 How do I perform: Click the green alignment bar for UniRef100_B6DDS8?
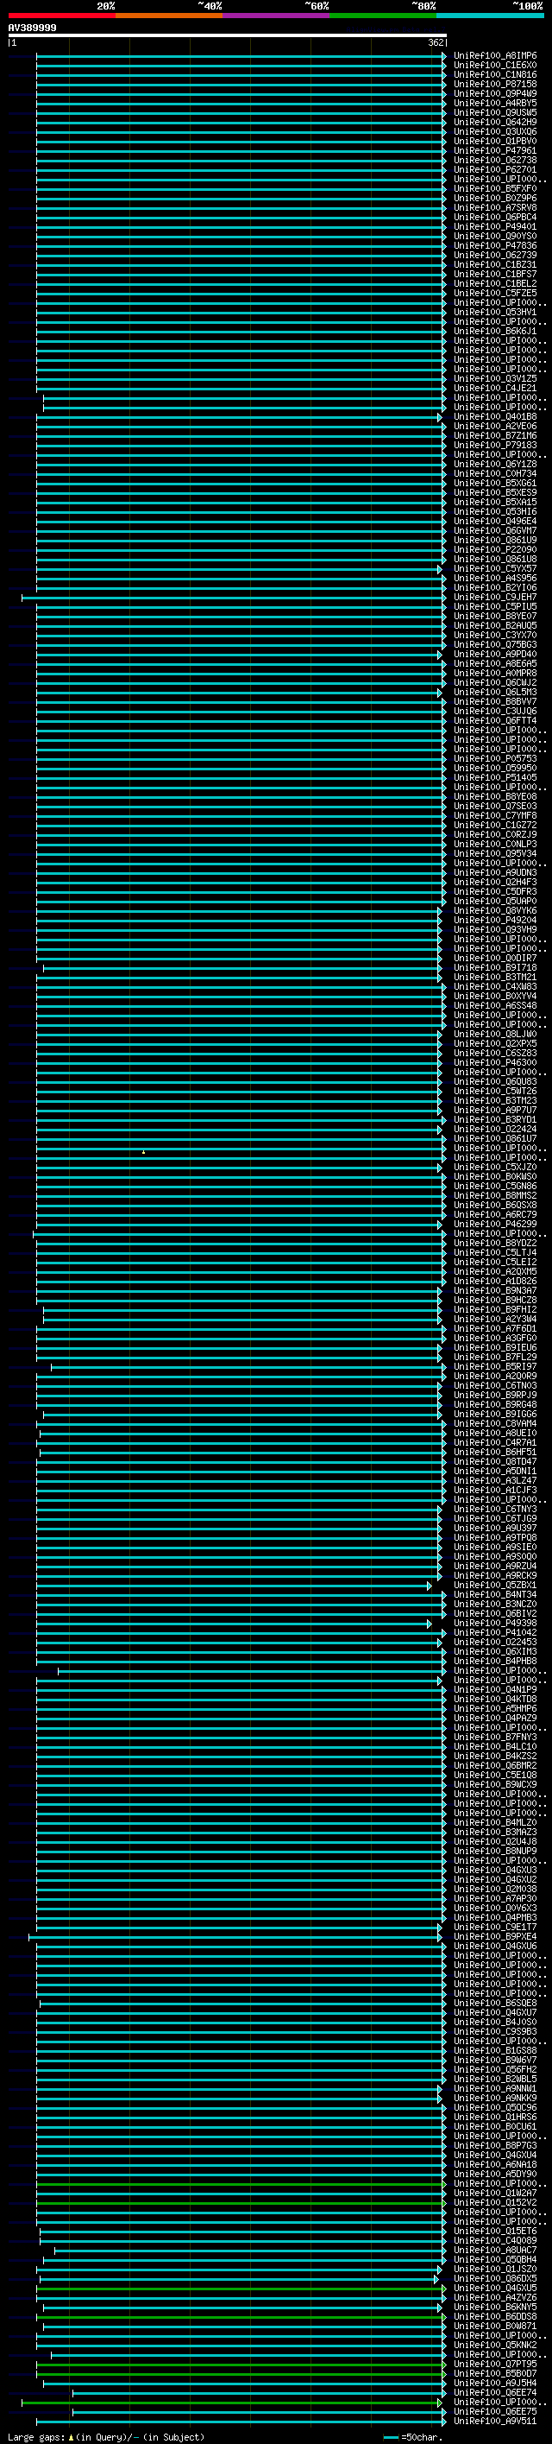tap(241, 2316)
